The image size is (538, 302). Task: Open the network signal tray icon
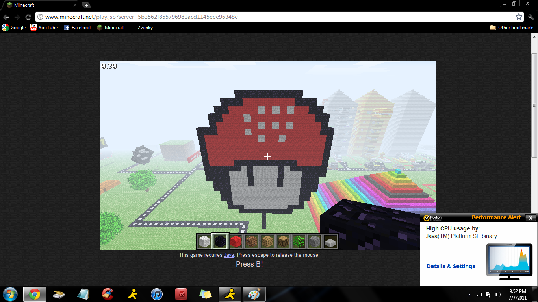(479, 295)
